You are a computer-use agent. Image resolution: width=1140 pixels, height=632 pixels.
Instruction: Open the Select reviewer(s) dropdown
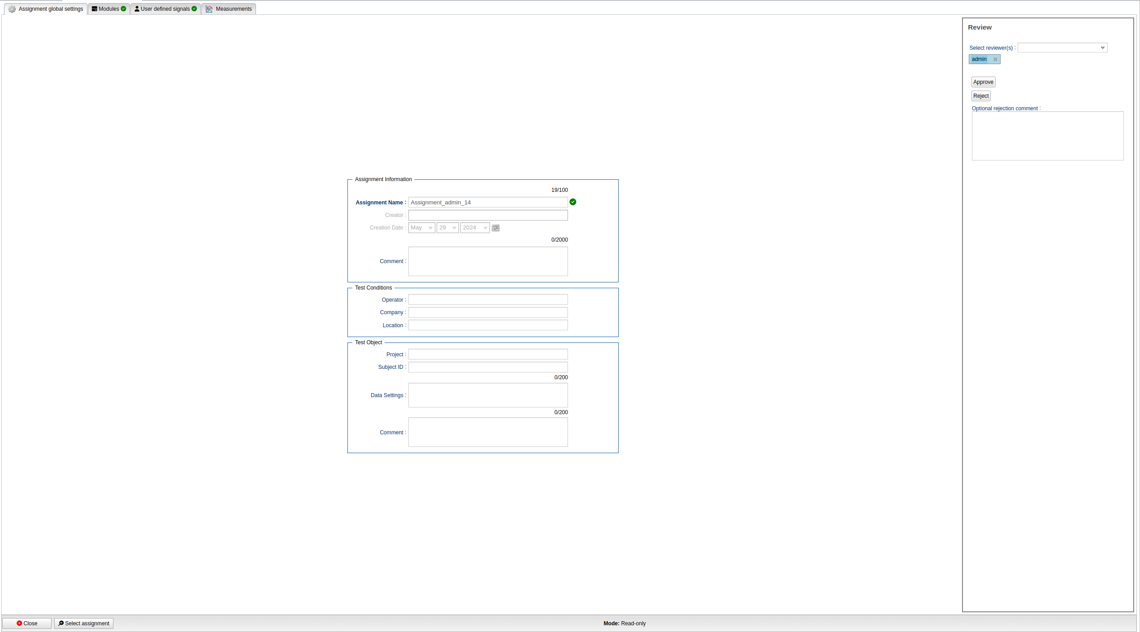coord(1062,48)
